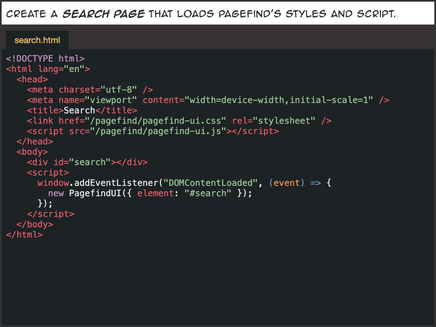Click the "viewport" name attribute value
Viewport: 436px width, 327px height.
(111, 100)
